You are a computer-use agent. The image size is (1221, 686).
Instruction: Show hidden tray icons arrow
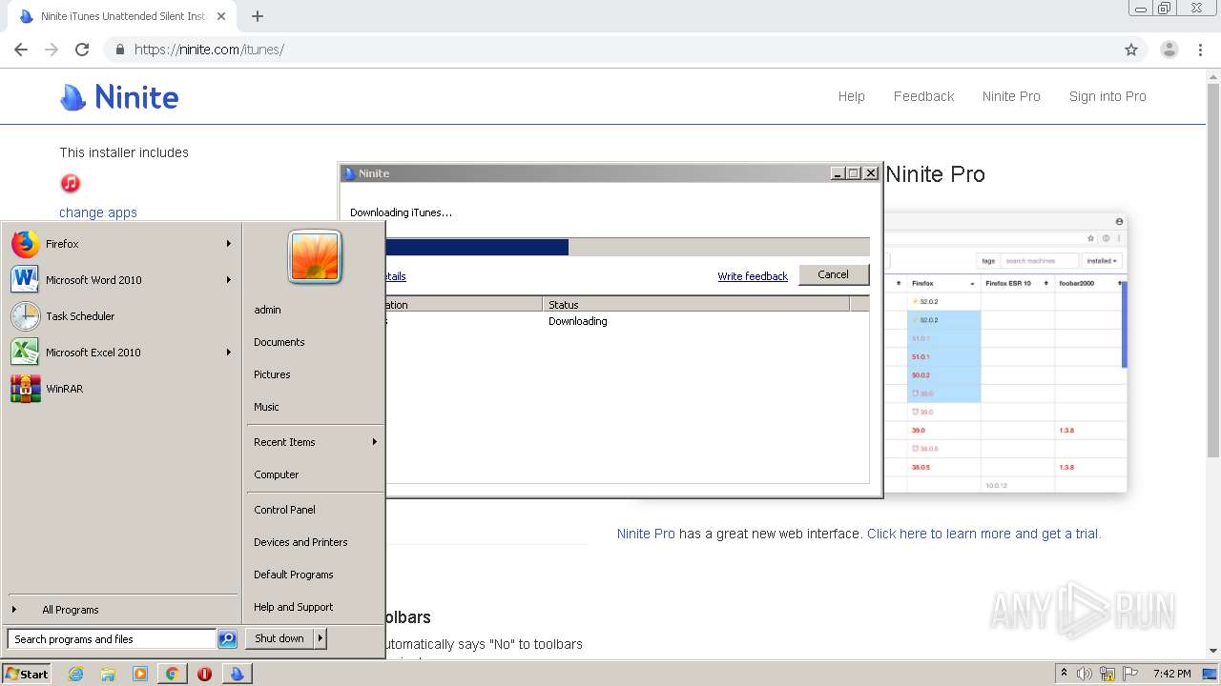[1064, 674]
